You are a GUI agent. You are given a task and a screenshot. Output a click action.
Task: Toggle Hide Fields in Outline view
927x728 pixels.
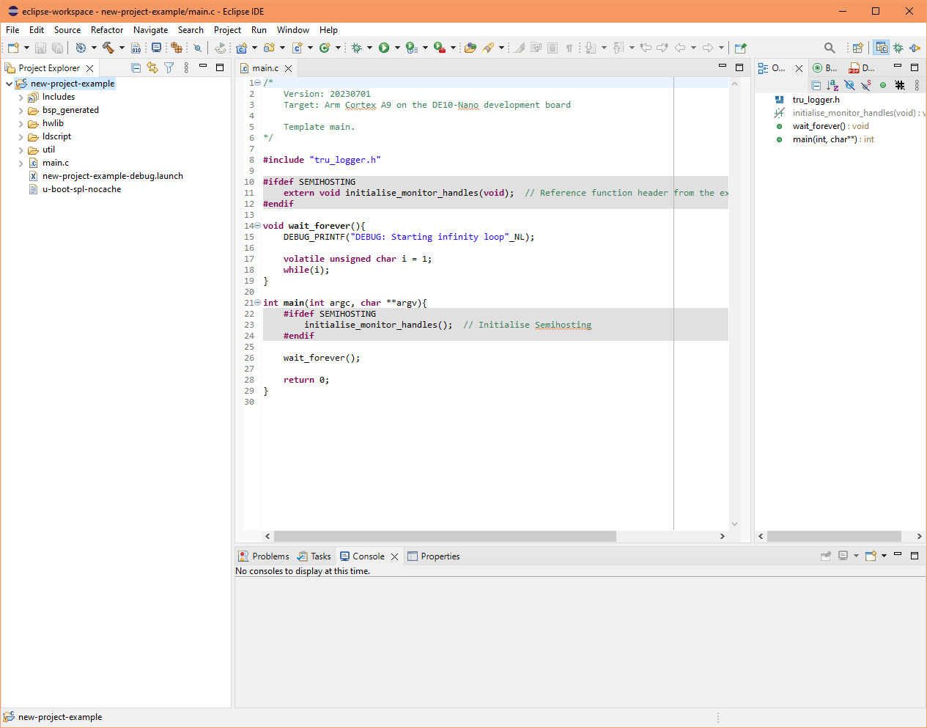849,85
